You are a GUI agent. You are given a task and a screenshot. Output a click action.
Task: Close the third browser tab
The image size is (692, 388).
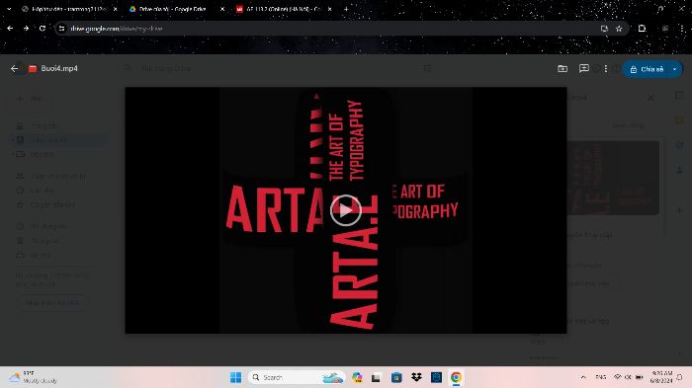(x=329, y=9)
